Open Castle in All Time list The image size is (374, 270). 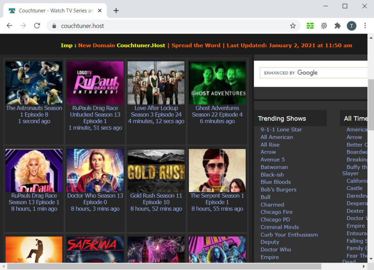354,188
